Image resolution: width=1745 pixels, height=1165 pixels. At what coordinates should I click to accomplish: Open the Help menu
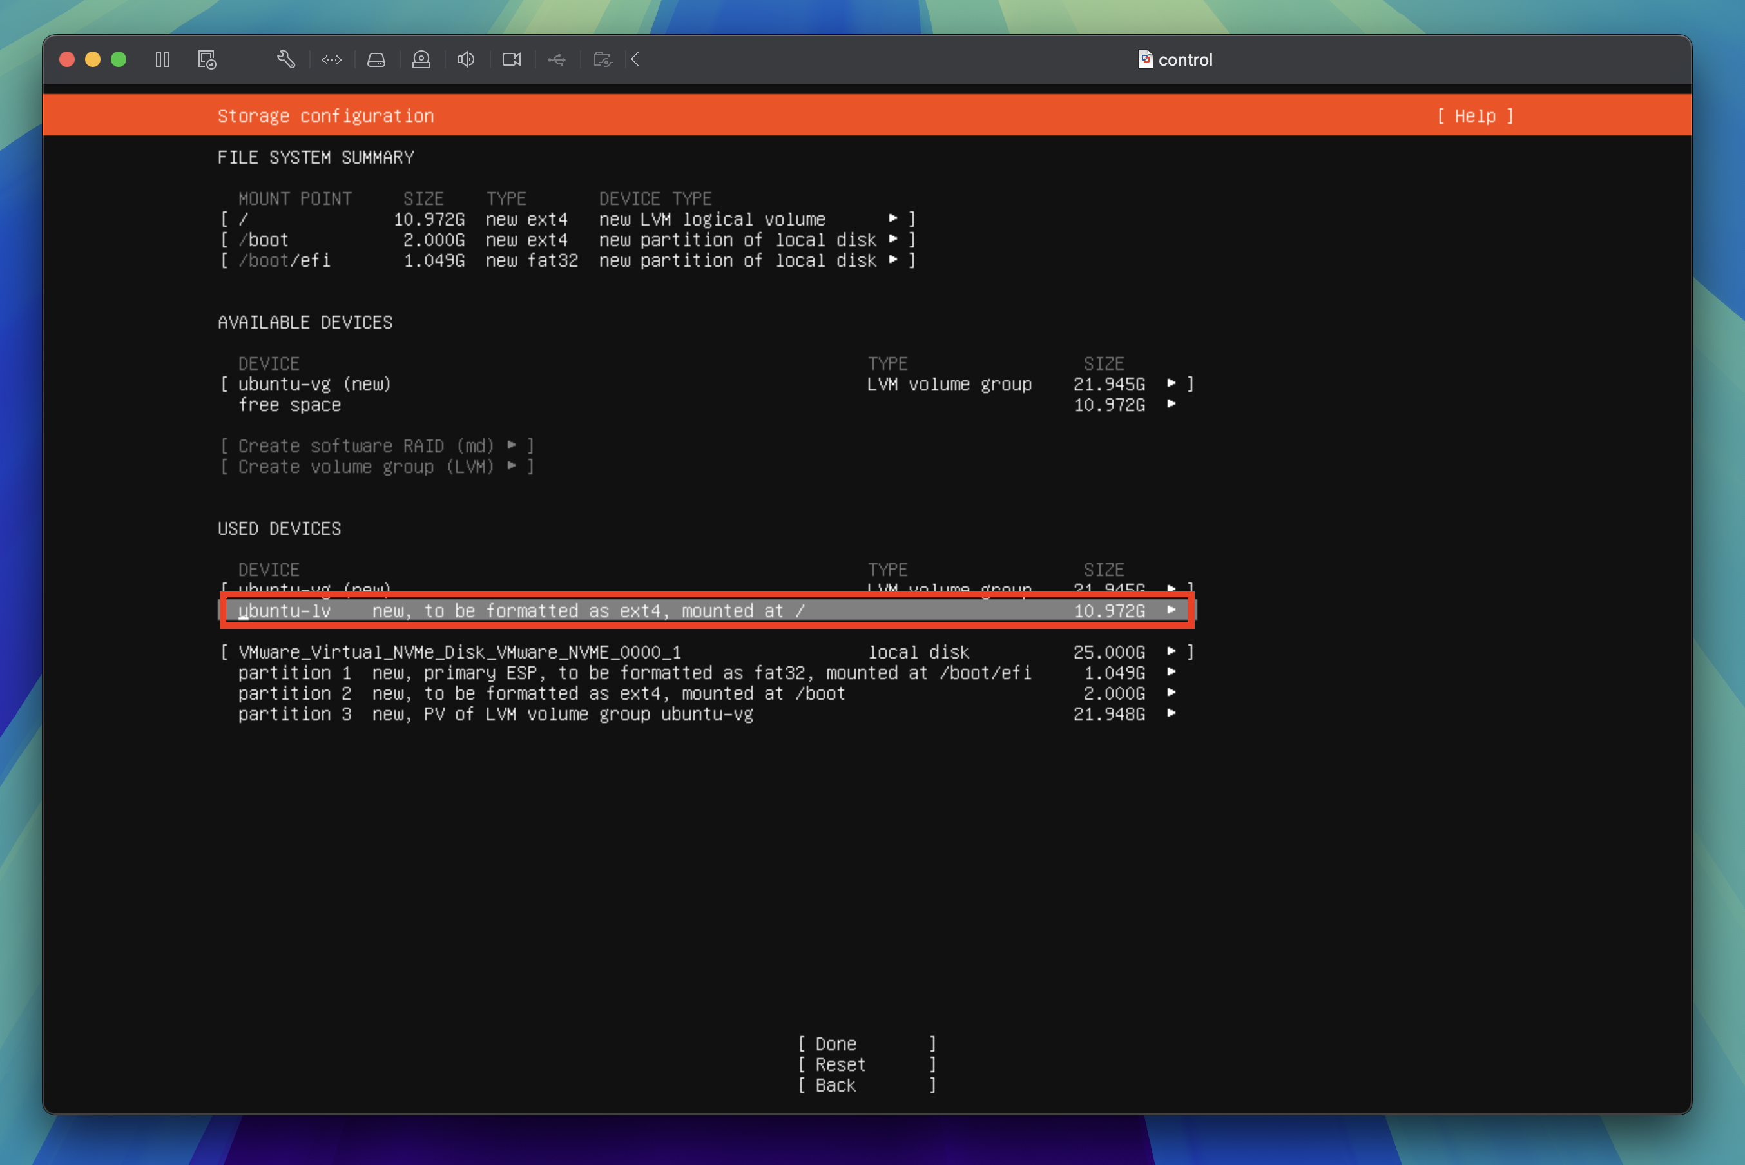click(x=1474, y=116)
